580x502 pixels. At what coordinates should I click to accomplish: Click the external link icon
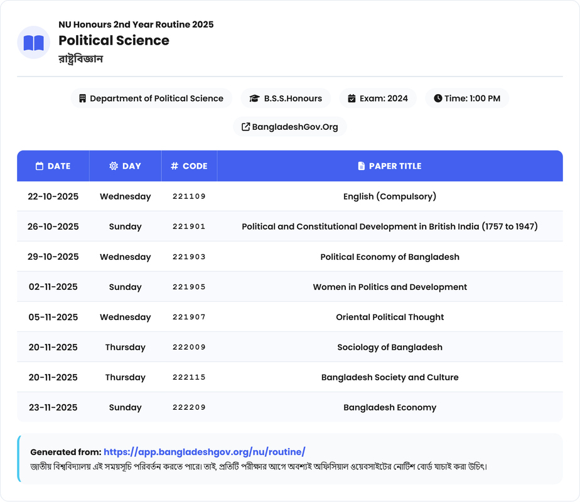(x=245, y=127)
